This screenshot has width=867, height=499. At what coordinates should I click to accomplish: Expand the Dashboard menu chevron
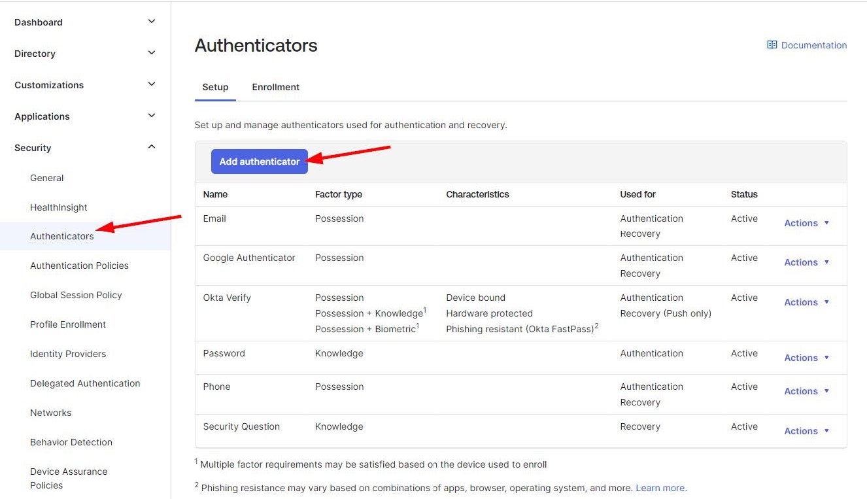[152, 22]
